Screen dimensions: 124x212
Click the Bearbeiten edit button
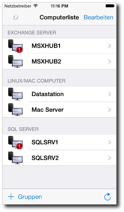pos(99,17)
